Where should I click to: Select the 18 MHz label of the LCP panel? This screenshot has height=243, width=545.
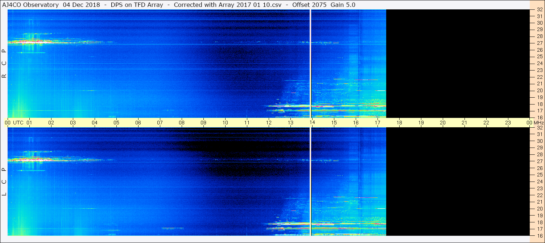tap(540, 222)
